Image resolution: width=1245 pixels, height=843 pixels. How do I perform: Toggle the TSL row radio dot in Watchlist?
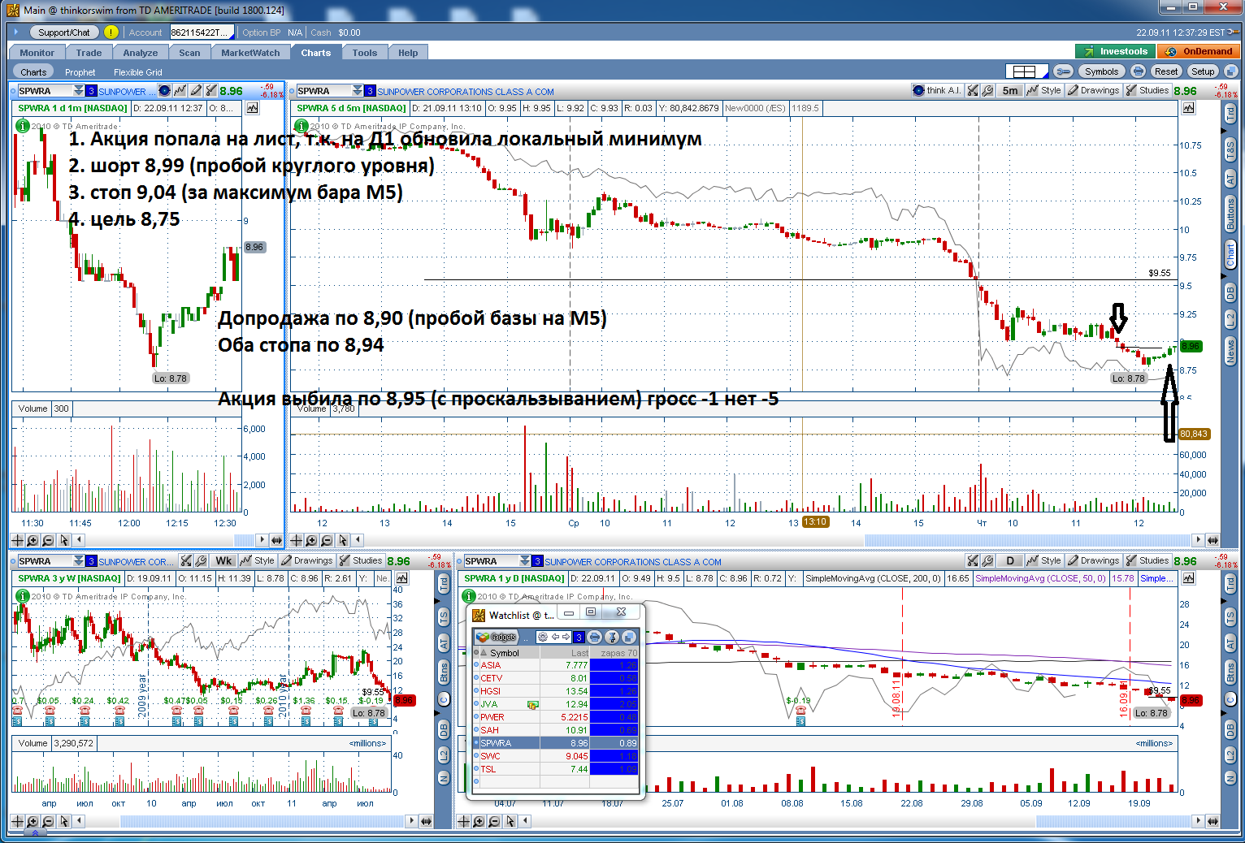pos(476,769)
